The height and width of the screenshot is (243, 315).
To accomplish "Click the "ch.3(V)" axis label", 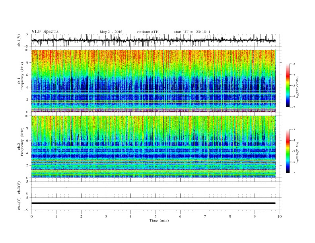I will click(19, 188).
